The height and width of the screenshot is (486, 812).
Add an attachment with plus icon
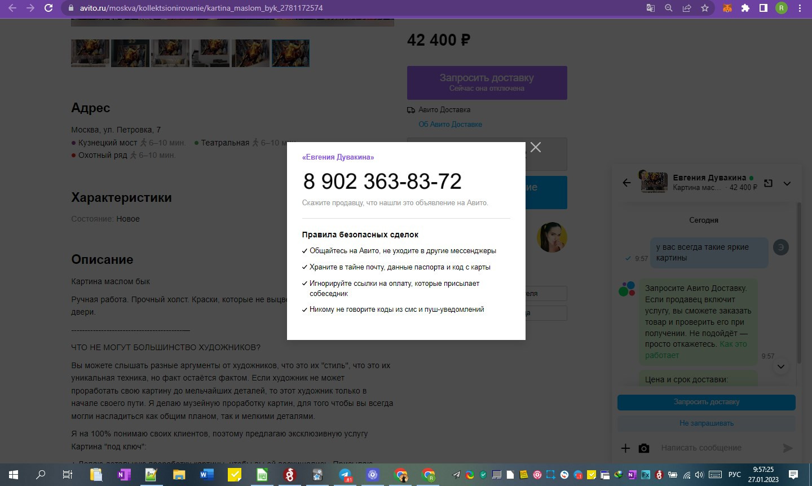pyautogui.click(x=625, y=448)
